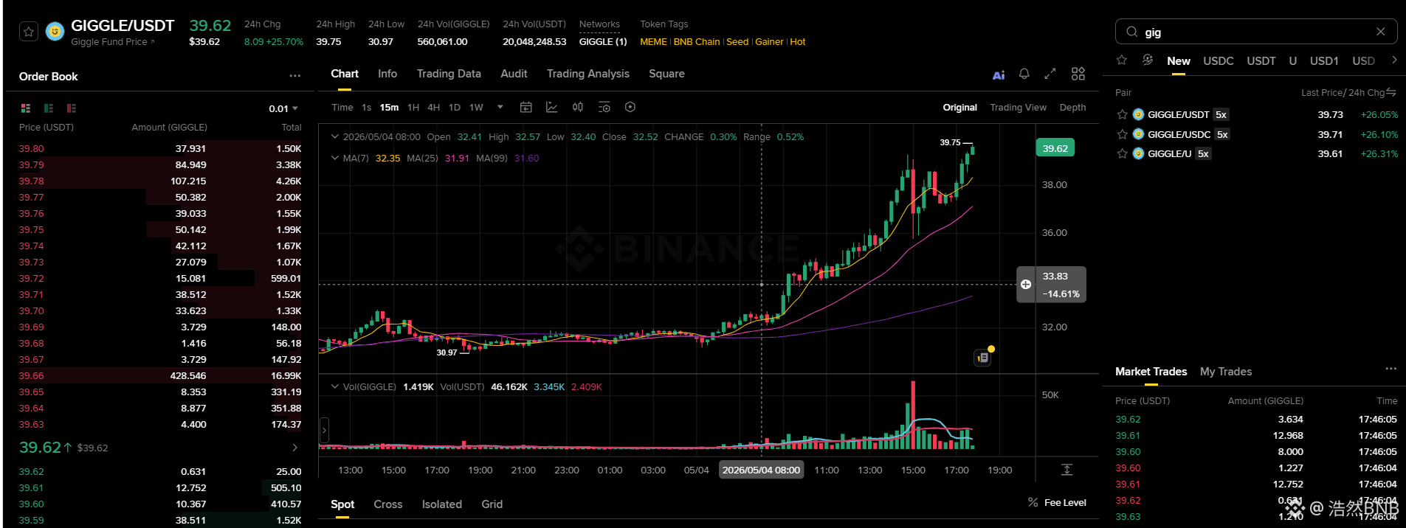Open more time intervals dropdown arrow
The image size is (1406, 528).
tap(500, 107)
